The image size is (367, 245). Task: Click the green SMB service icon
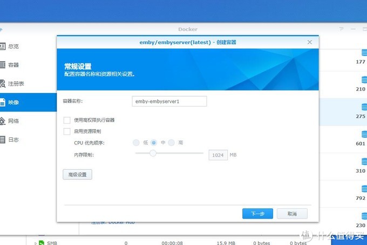tap(42, 243)
